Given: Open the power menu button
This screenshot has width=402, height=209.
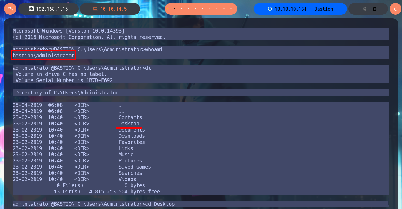Looking at the screenshot, I should 395,9.
